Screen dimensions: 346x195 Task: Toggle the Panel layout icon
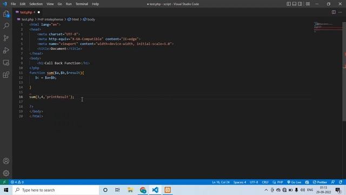coord(294,4)
